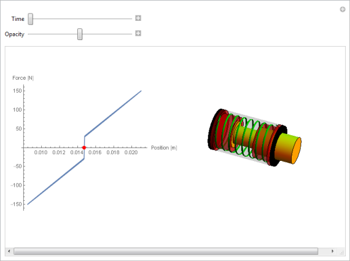The width and height of the screenshot is (350, 261).
Task: Click the Opacity slider track near its right end
Action: [127, 34]
